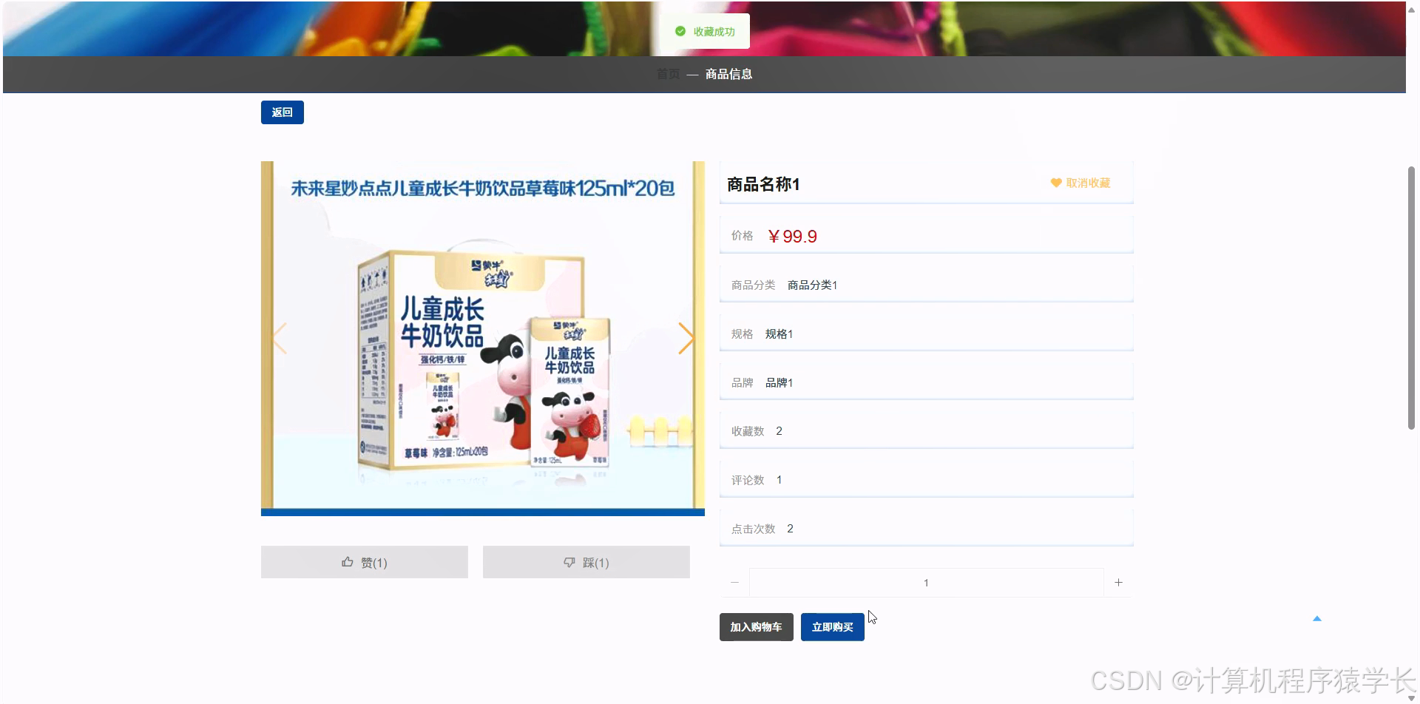This screenshot has width=1420, height=704.
Task: Click 加入购物车 to add to cart
Action: [x=756, y=626]
